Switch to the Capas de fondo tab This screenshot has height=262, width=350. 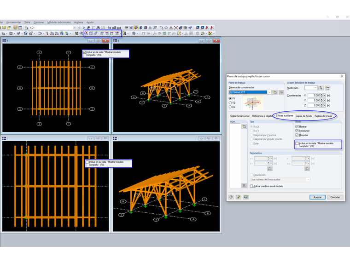click(303, 116)
